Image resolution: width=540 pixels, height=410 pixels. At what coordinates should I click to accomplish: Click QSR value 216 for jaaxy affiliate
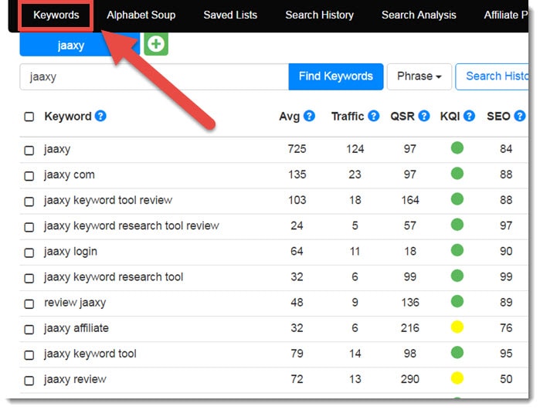tap(409, 327)
